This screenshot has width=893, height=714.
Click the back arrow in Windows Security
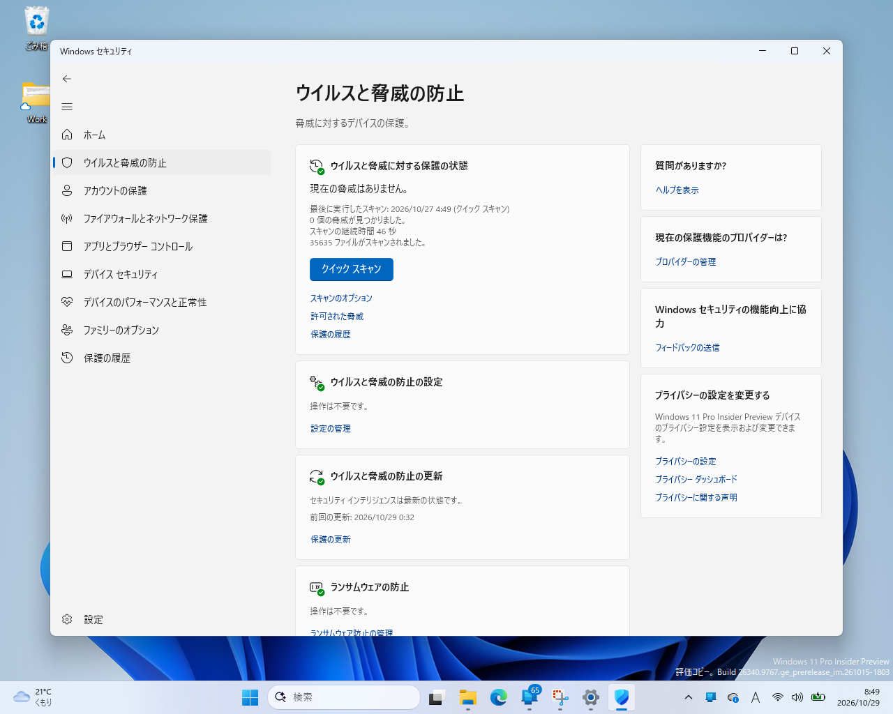(67, 79)
